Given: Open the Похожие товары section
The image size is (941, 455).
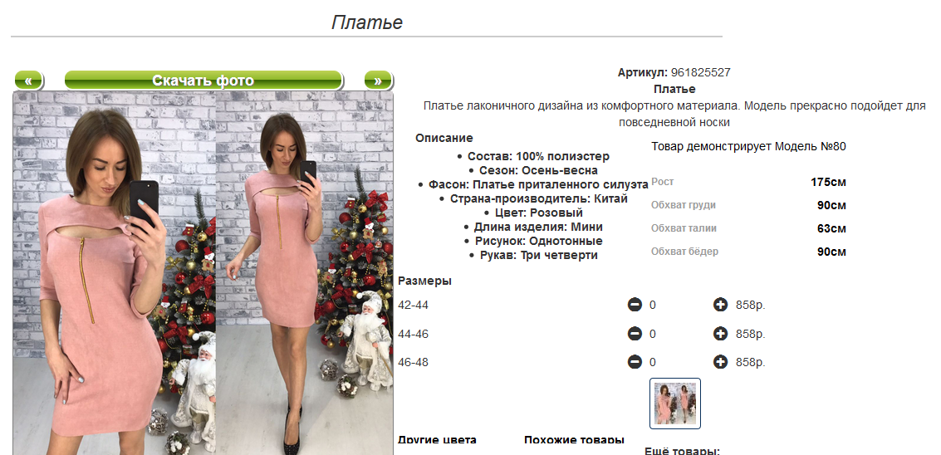Looking at the screenshot, I should point(574,440).
